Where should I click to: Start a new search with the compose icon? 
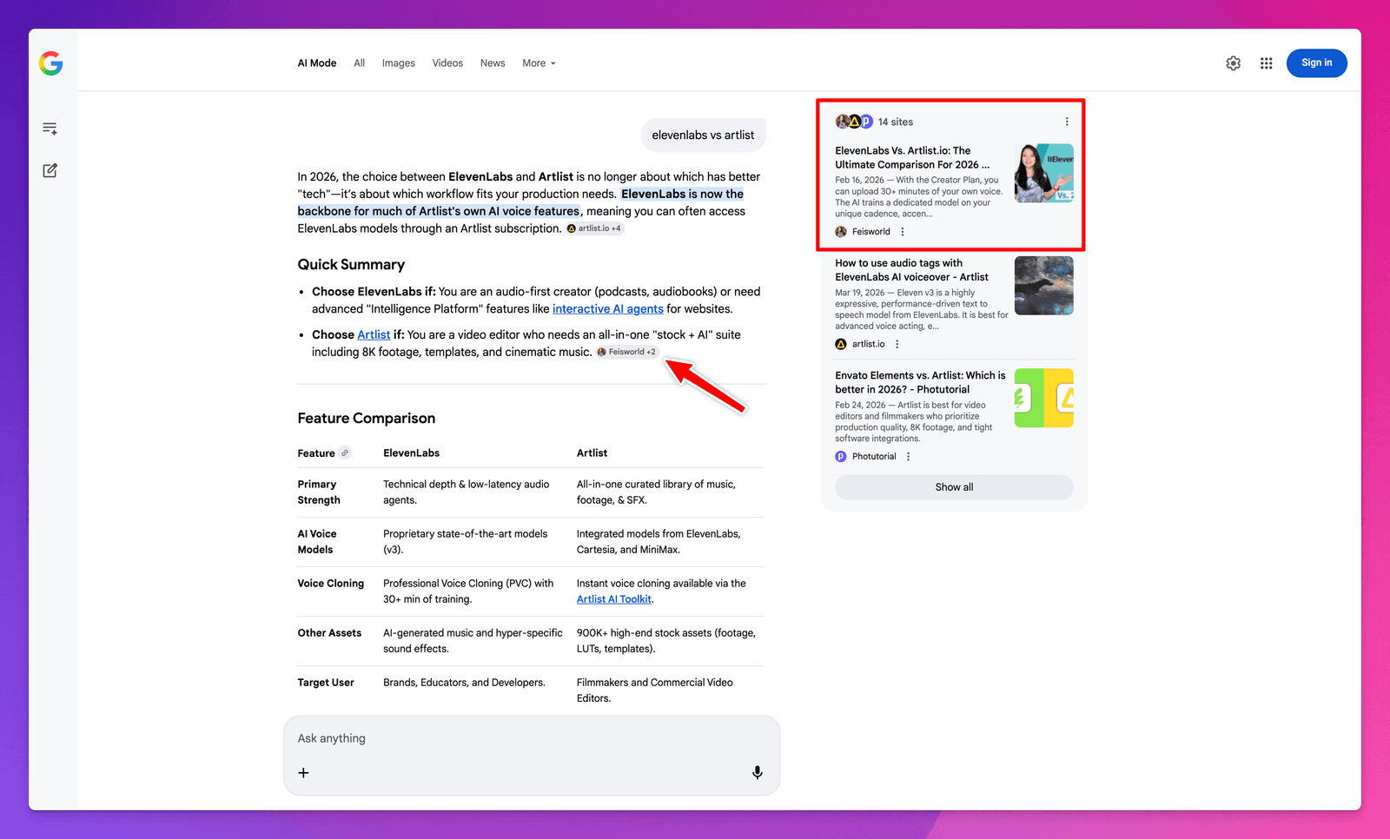pos(50,170)
